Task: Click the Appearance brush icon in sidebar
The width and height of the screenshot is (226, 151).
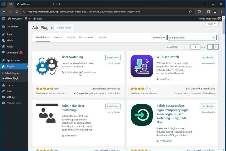Action: point(3,60)
